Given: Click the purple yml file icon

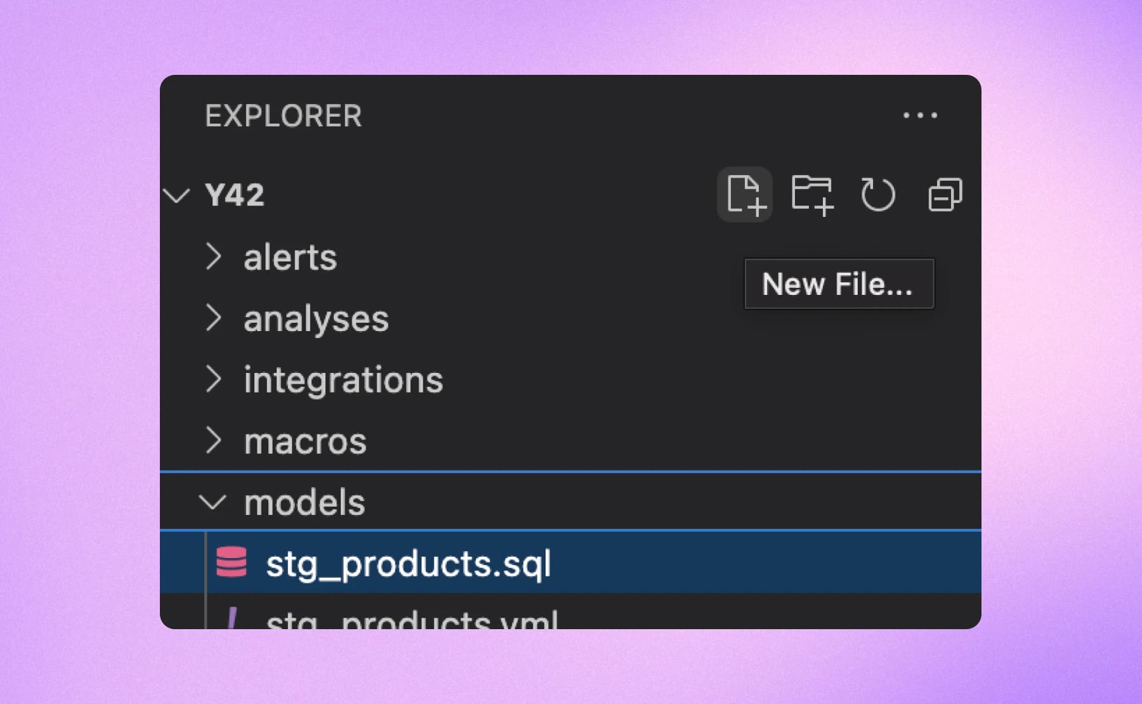Looking at the screenshot, I should point(232,618).
